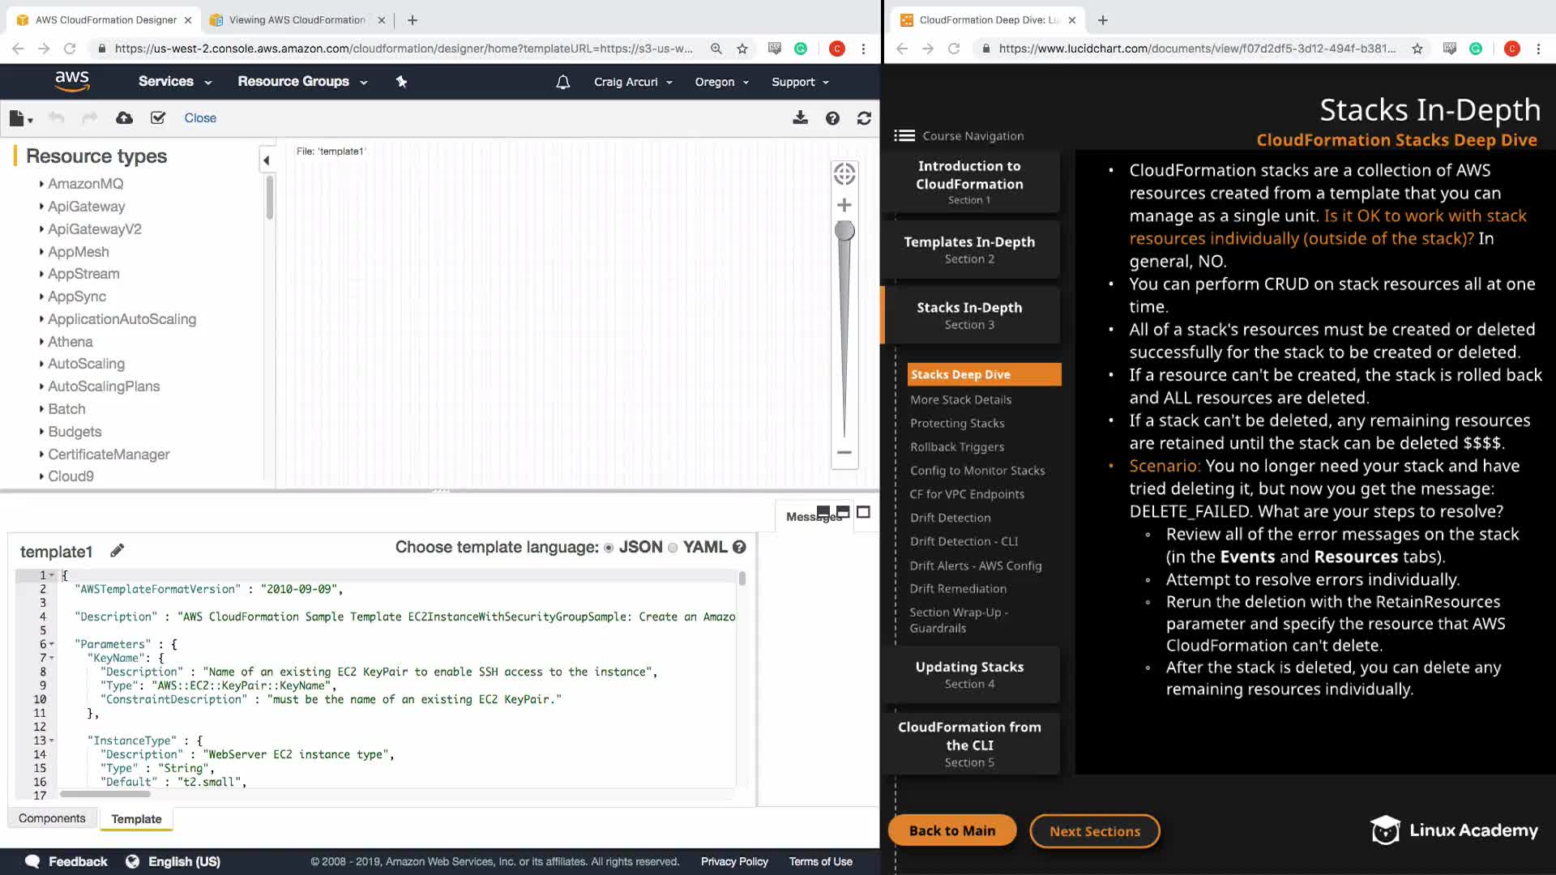Click the create stack cloud upload icon
Screen dimensions: 1556x875
point(124,118)
